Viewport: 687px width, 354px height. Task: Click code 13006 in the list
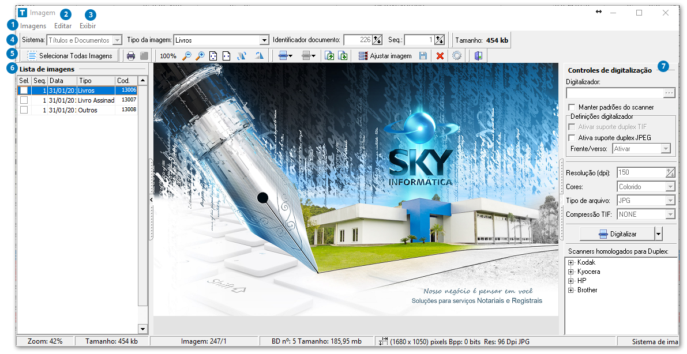tap(129, 91)
